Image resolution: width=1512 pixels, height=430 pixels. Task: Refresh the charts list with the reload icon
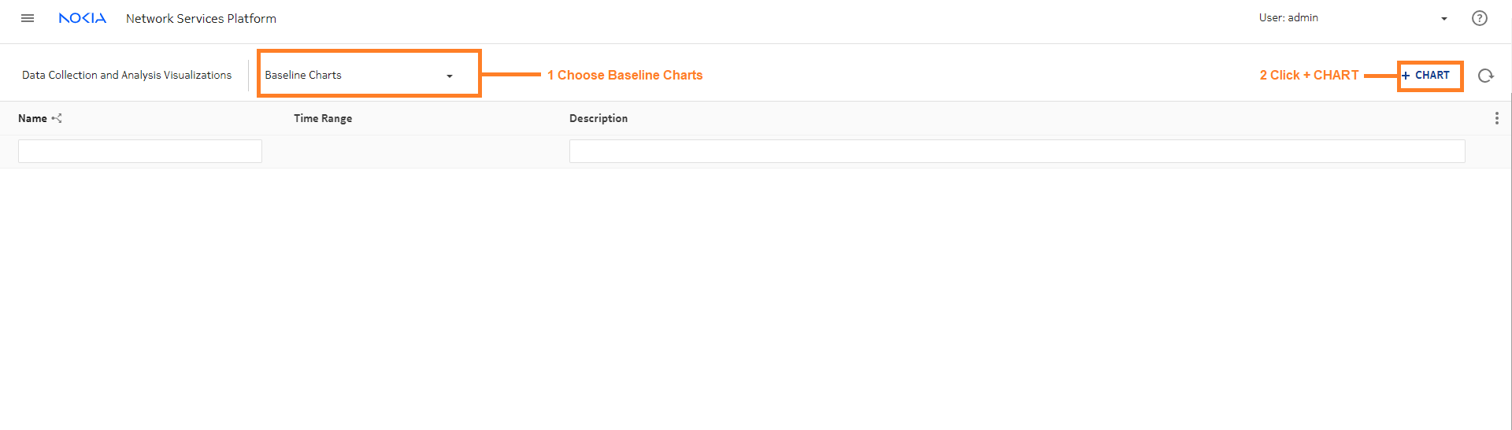1486,76
